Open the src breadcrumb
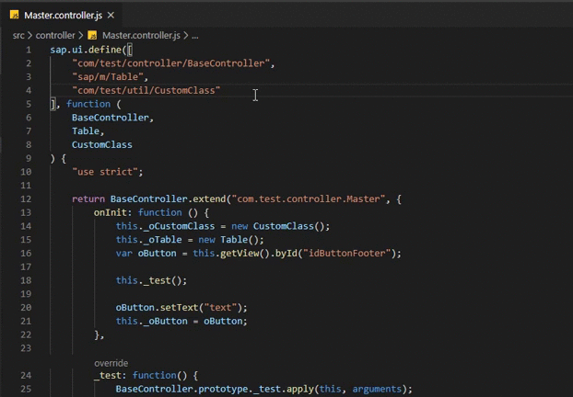The height and width of the screenshot is (397, 573). [x=18, y=35]
